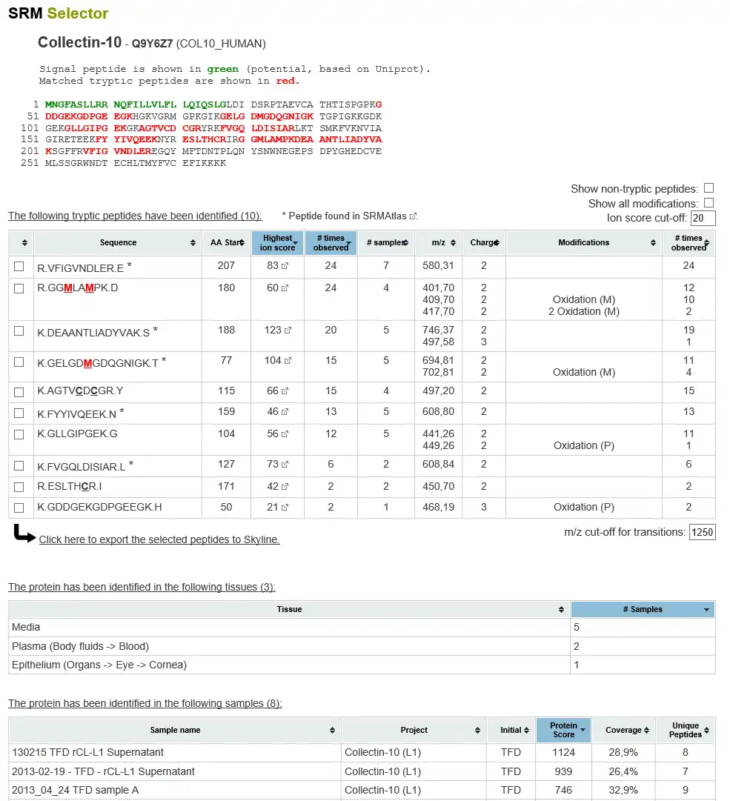
Task: Sort peptides by Sequence column
Action: (x=118, y=242)
